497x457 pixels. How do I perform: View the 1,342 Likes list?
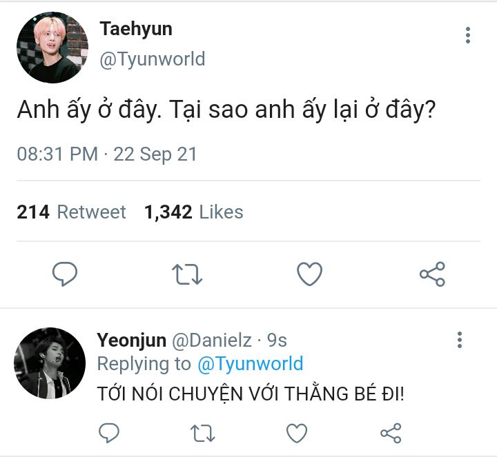click(194, 212)
